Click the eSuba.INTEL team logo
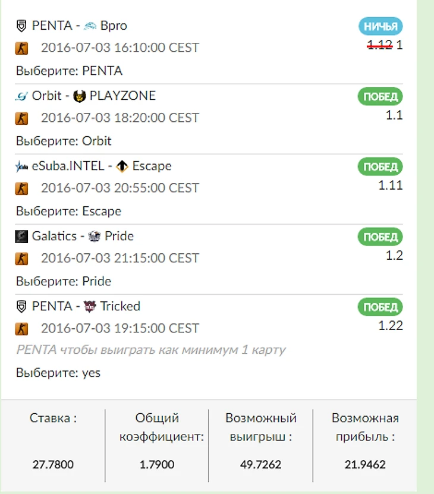 tap(21, 166)
